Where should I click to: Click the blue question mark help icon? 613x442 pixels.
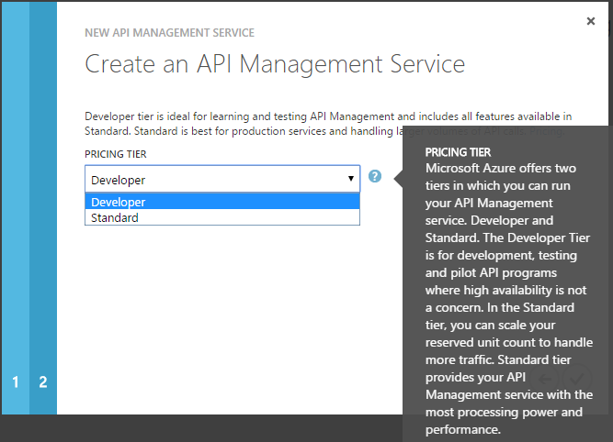[x=375, y=176]
